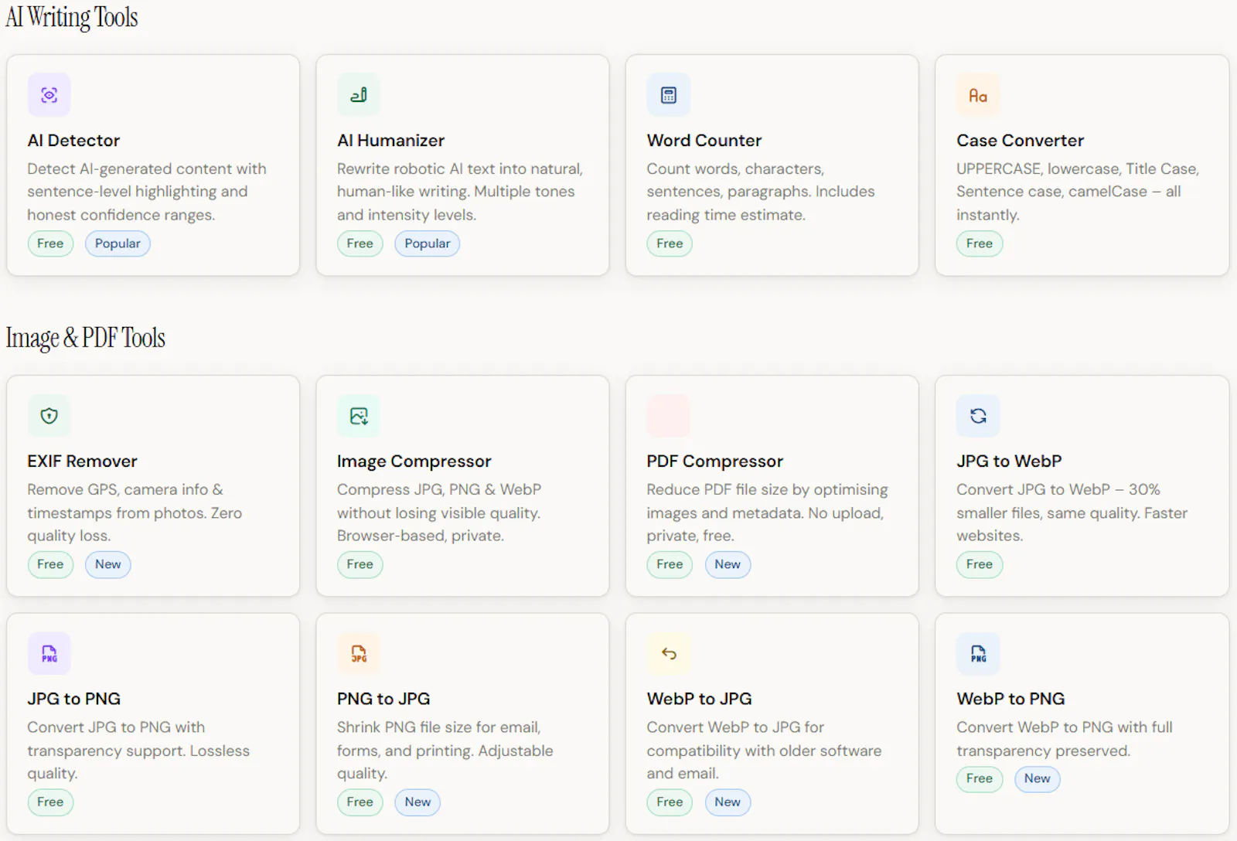Click the Free badge on Image Compressor
This screenshot has height=841, width=1237.
360,564
